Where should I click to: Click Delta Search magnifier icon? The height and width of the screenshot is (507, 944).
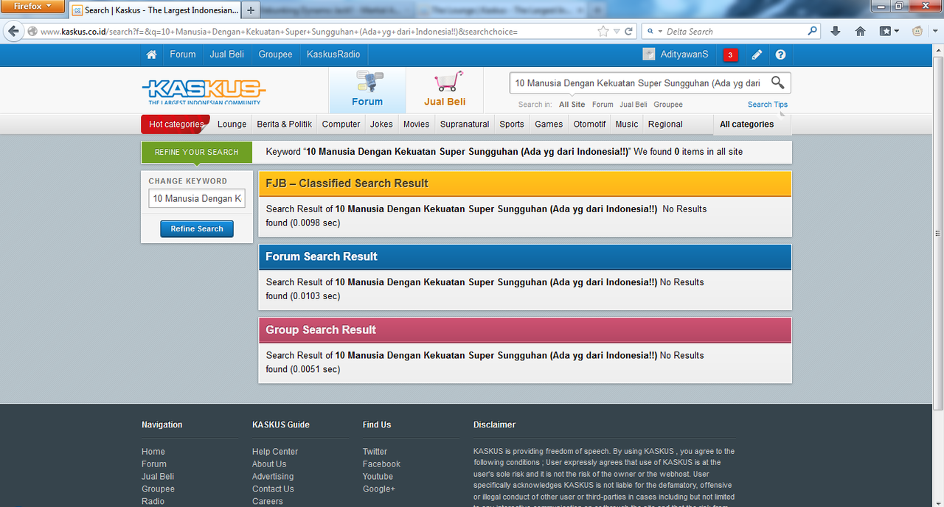pos(813,31)
